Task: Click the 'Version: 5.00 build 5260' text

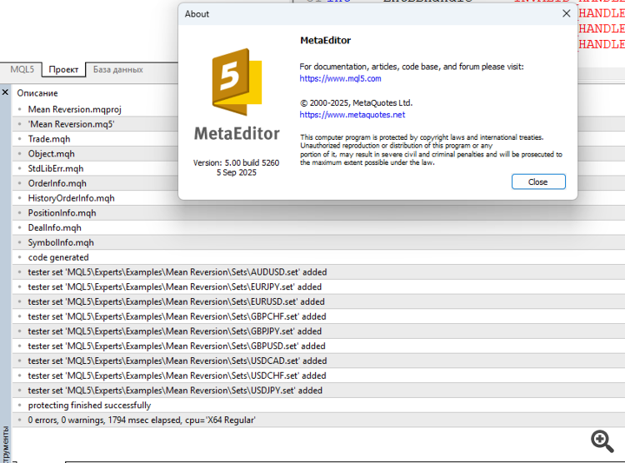Action: (x=236, y=162)
